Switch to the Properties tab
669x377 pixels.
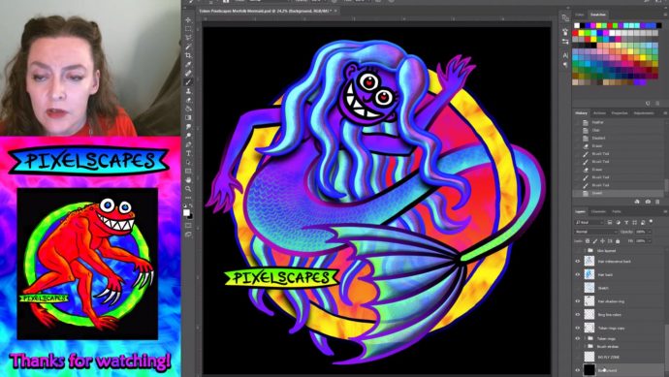[x=620, y=113]
